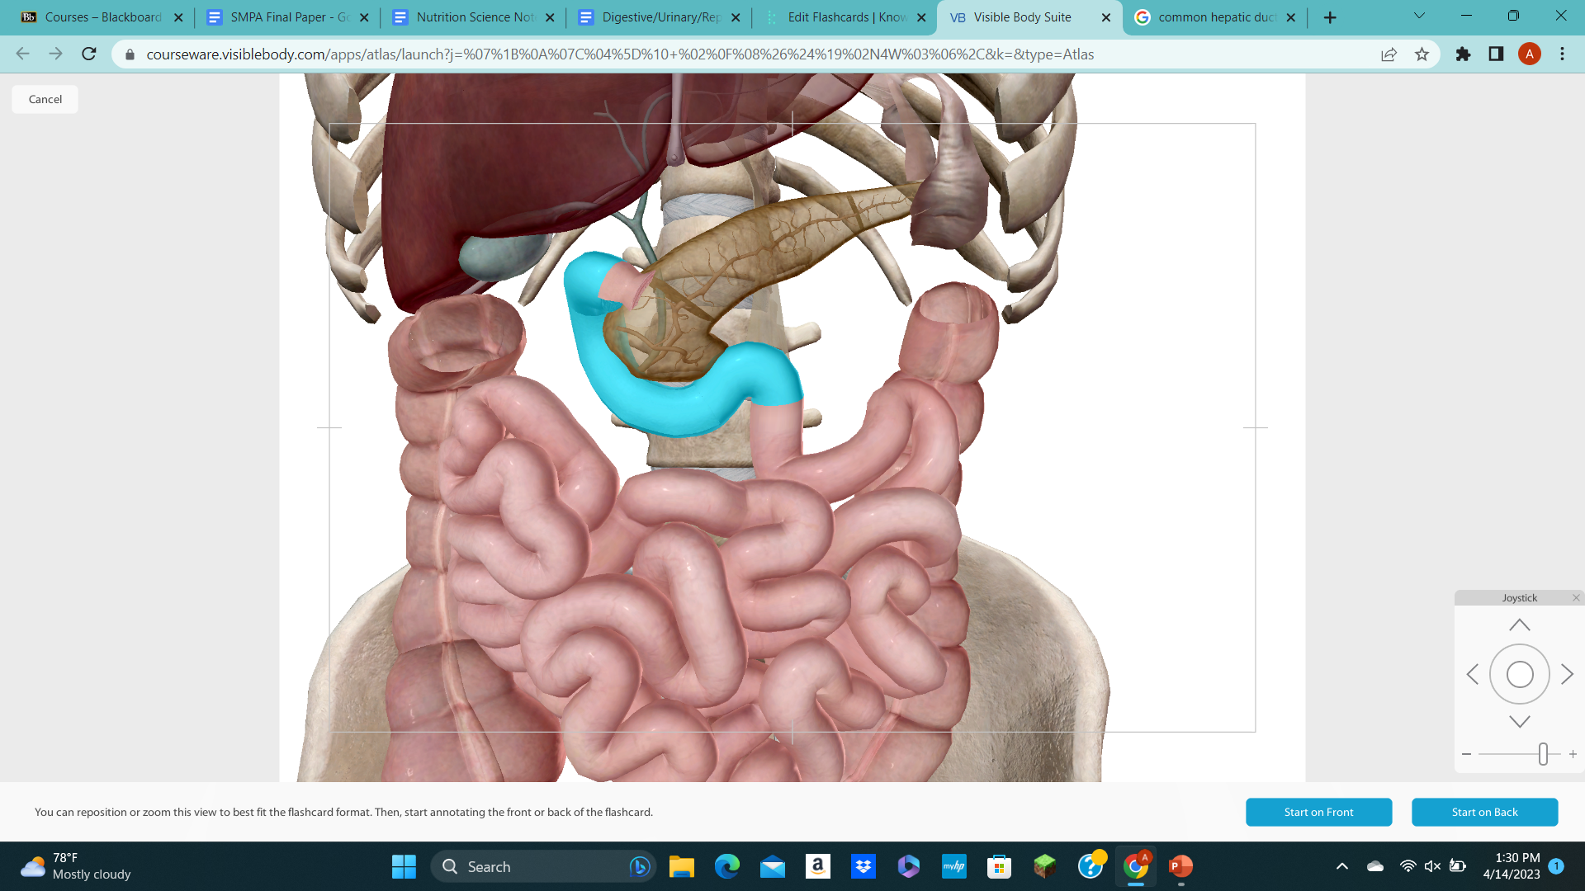1585x891 pixels.
Task: Click the Cancel button
Action: [44, 99]
